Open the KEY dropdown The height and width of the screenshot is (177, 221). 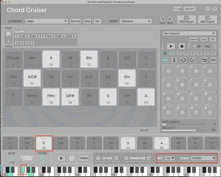[170, 158]
